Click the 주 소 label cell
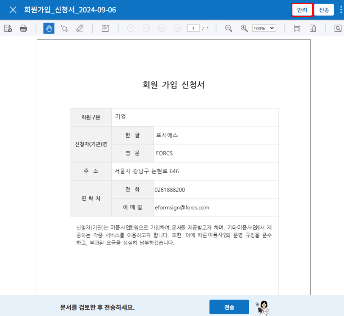Viewport: 344px width, 316px height. click(91, 171)
